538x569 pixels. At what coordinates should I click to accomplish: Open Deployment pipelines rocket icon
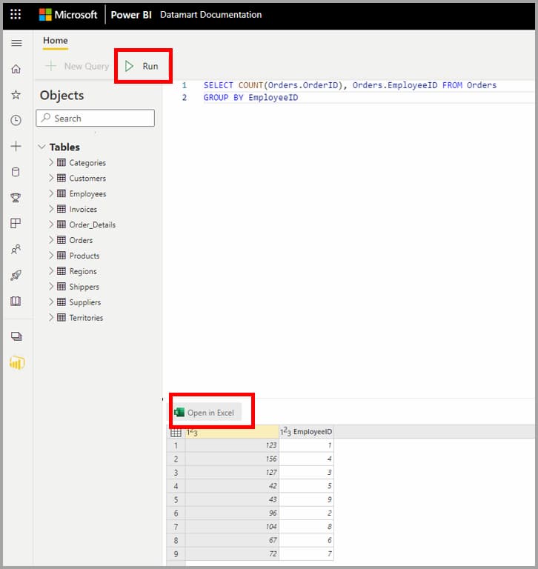(x=16, y=276)
